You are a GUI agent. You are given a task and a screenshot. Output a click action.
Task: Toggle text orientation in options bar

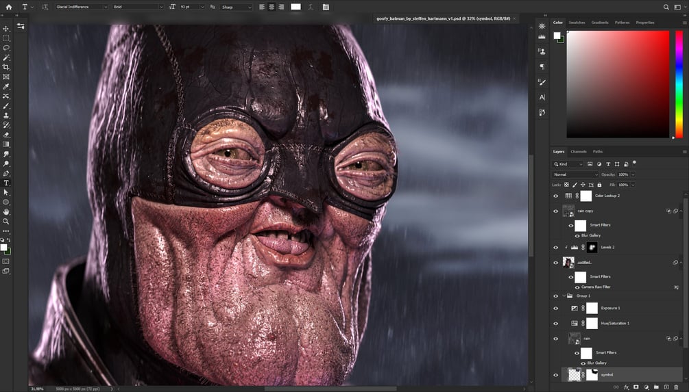point(45,7)
